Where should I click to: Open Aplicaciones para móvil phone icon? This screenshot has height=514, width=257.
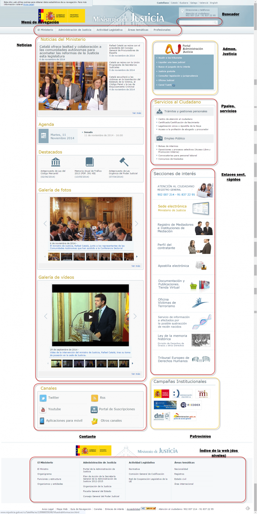pyautogui.click(x=42, y=421)
